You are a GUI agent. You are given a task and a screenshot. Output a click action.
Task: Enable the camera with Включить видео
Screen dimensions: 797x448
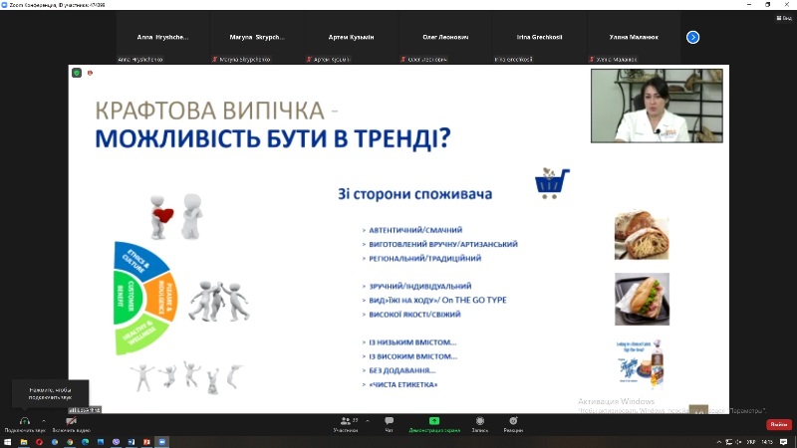click(71, 424)
